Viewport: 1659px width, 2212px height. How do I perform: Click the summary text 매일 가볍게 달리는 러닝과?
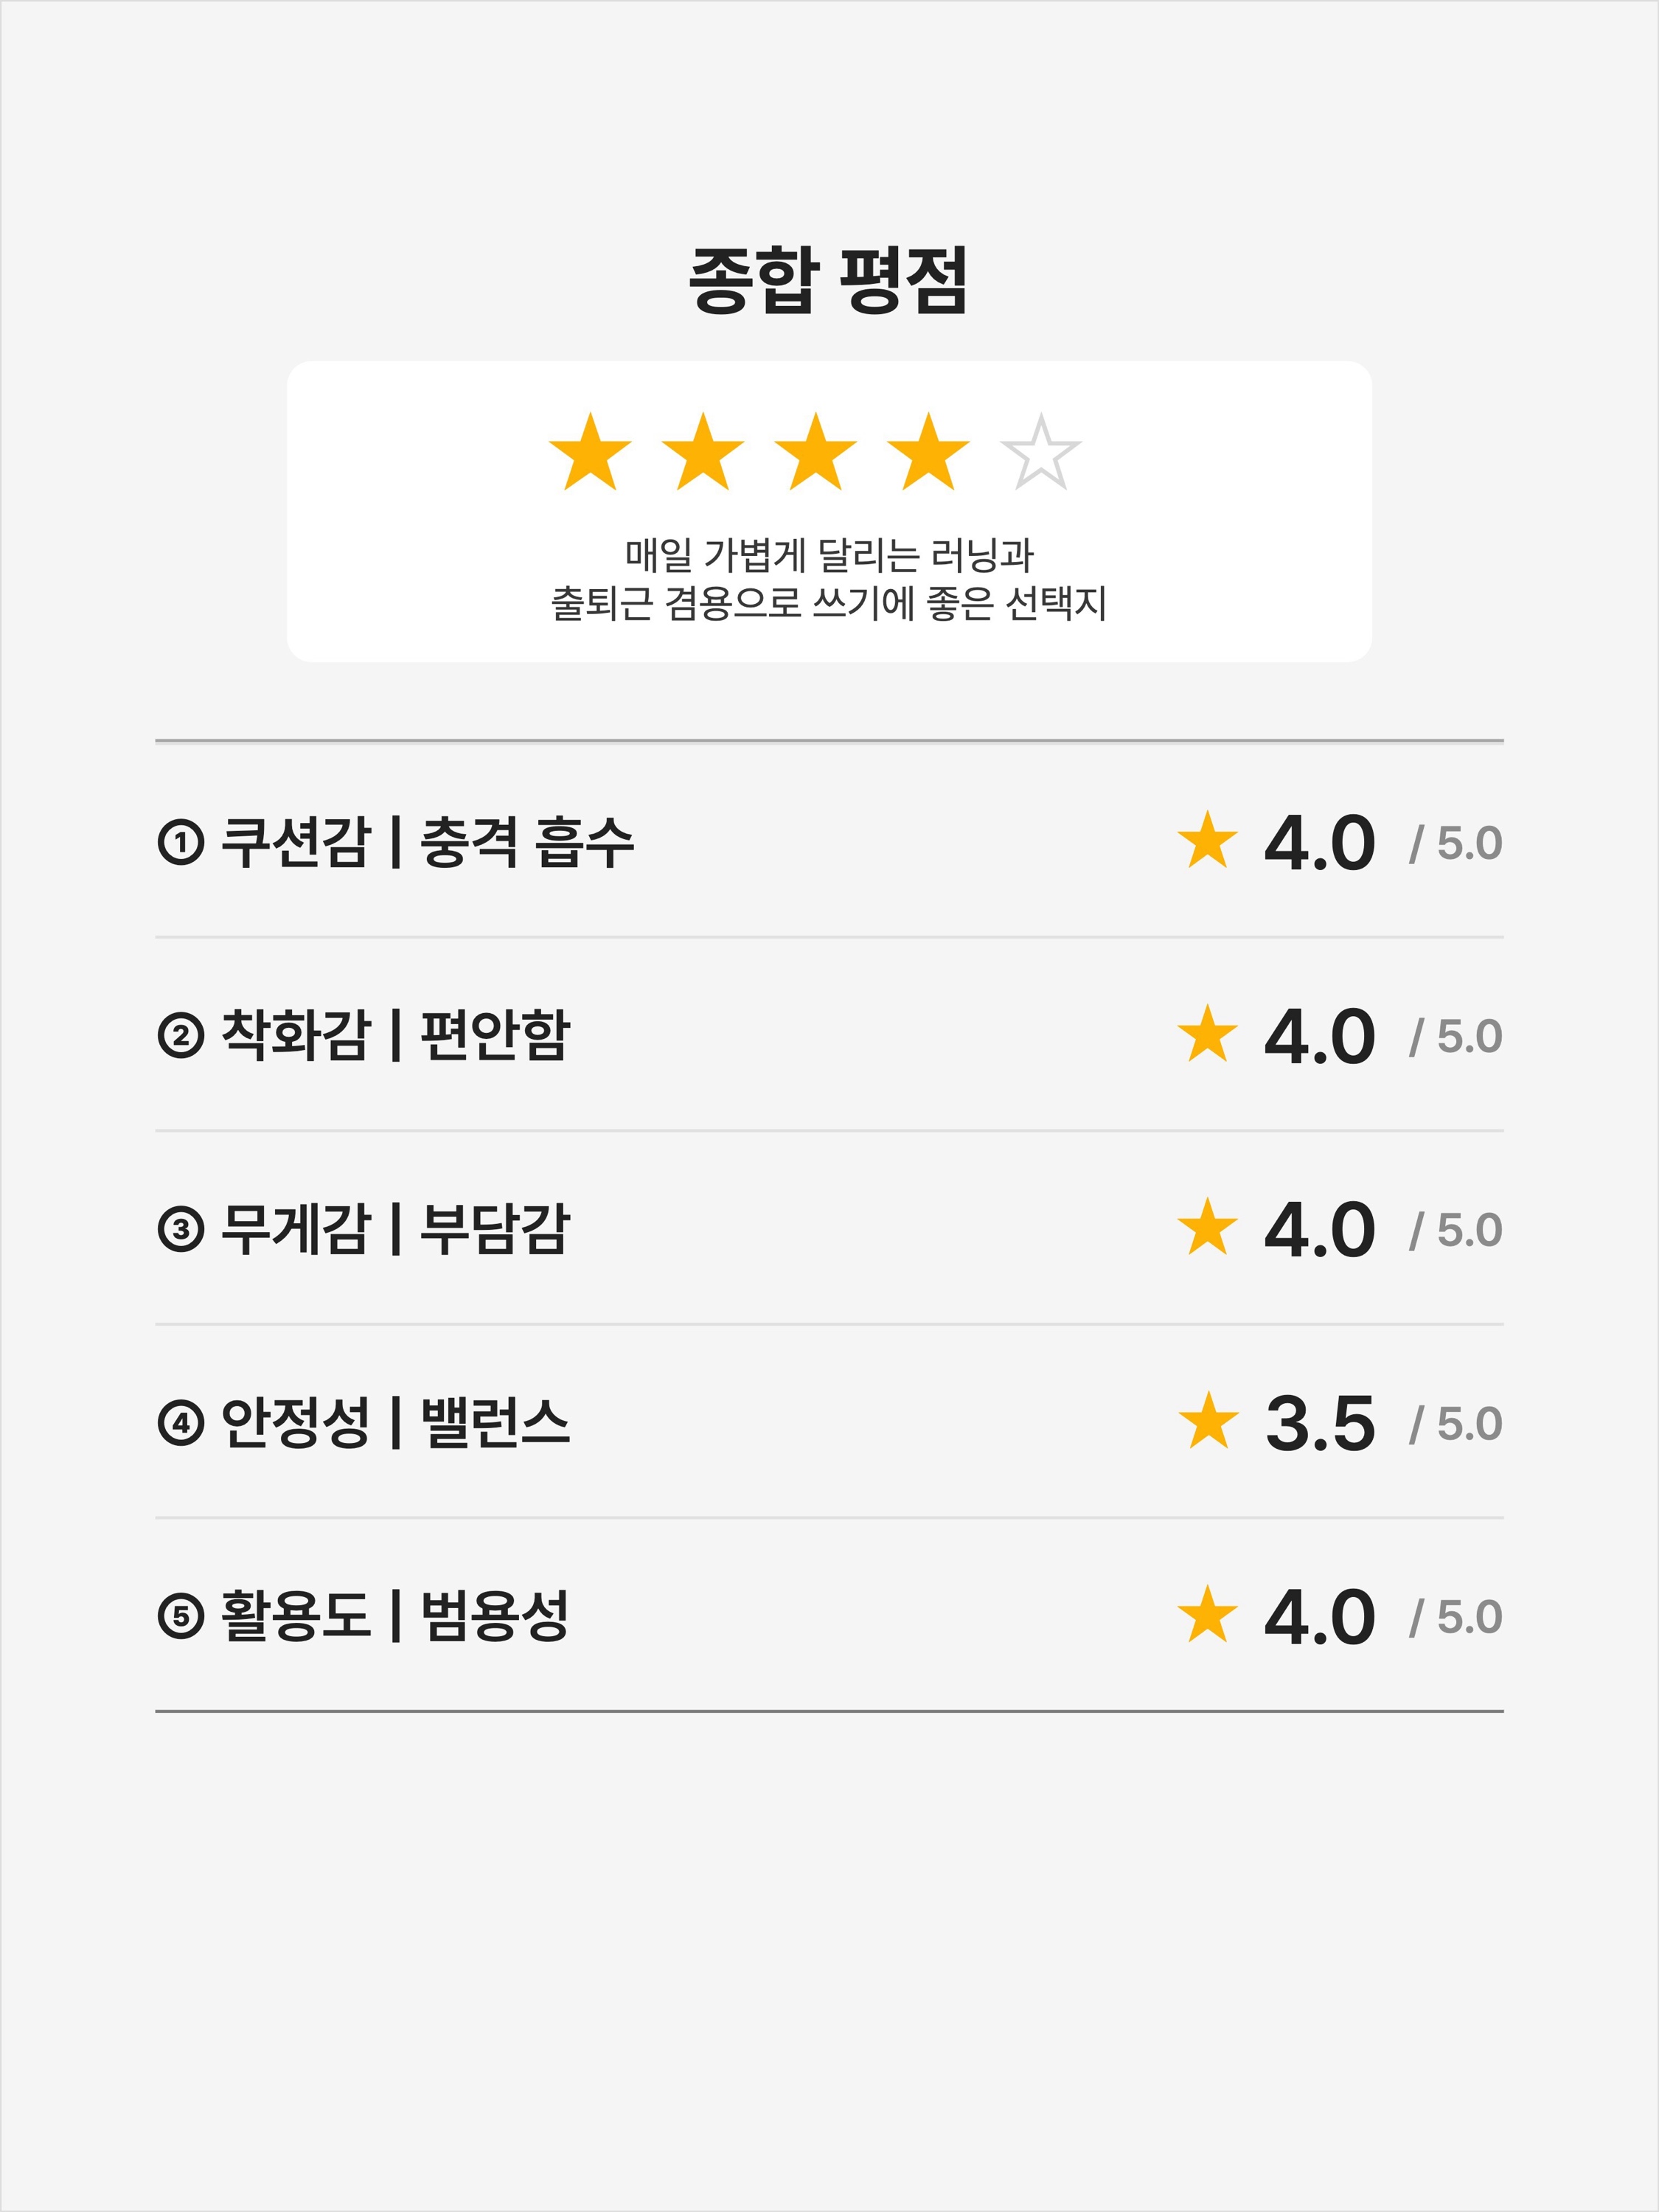point(829,554)
